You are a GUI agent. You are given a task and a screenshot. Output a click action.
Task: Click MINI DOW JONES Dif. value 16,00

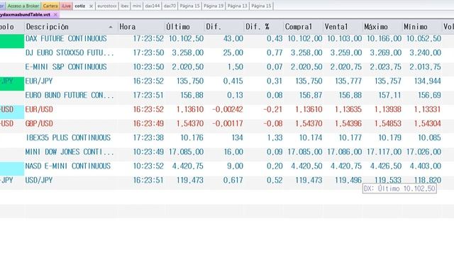pyautogui.click(x=233, y=152)
